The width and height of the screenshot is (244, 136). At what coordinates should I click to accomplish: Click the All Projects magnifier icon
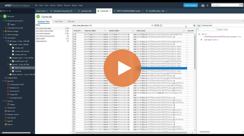tap(242, 5)
